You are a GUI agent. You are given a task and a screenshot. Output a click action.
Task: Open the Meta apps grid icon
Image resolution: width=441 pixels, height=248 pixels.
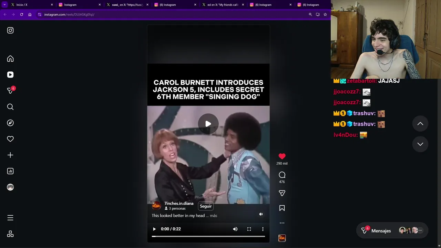point(10,234)
